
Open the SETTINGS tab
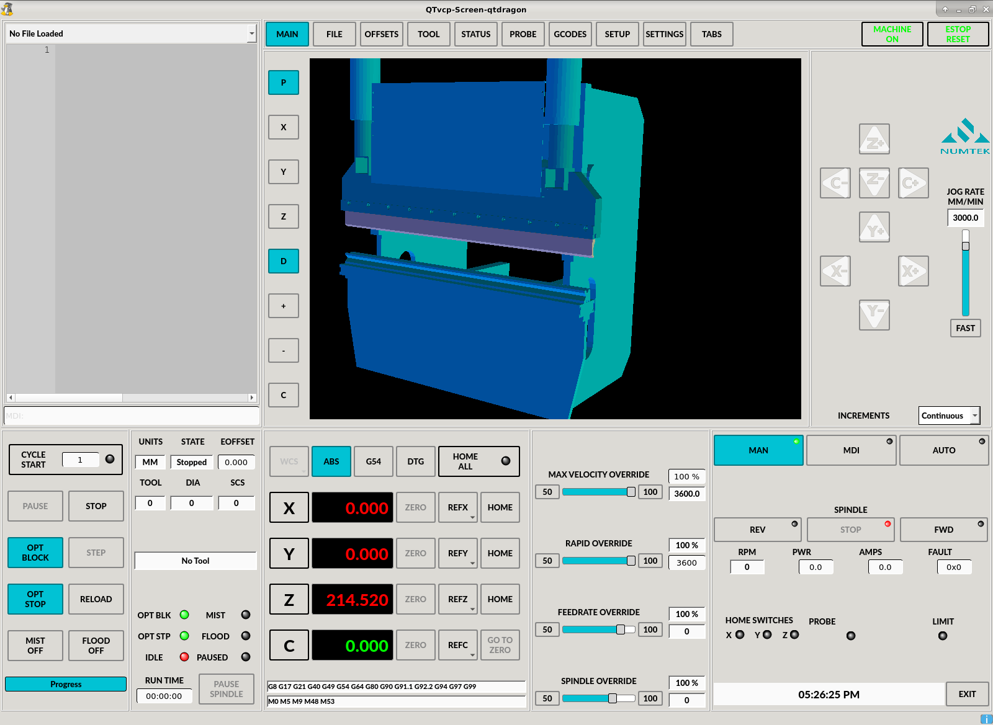tap(665, 34)
